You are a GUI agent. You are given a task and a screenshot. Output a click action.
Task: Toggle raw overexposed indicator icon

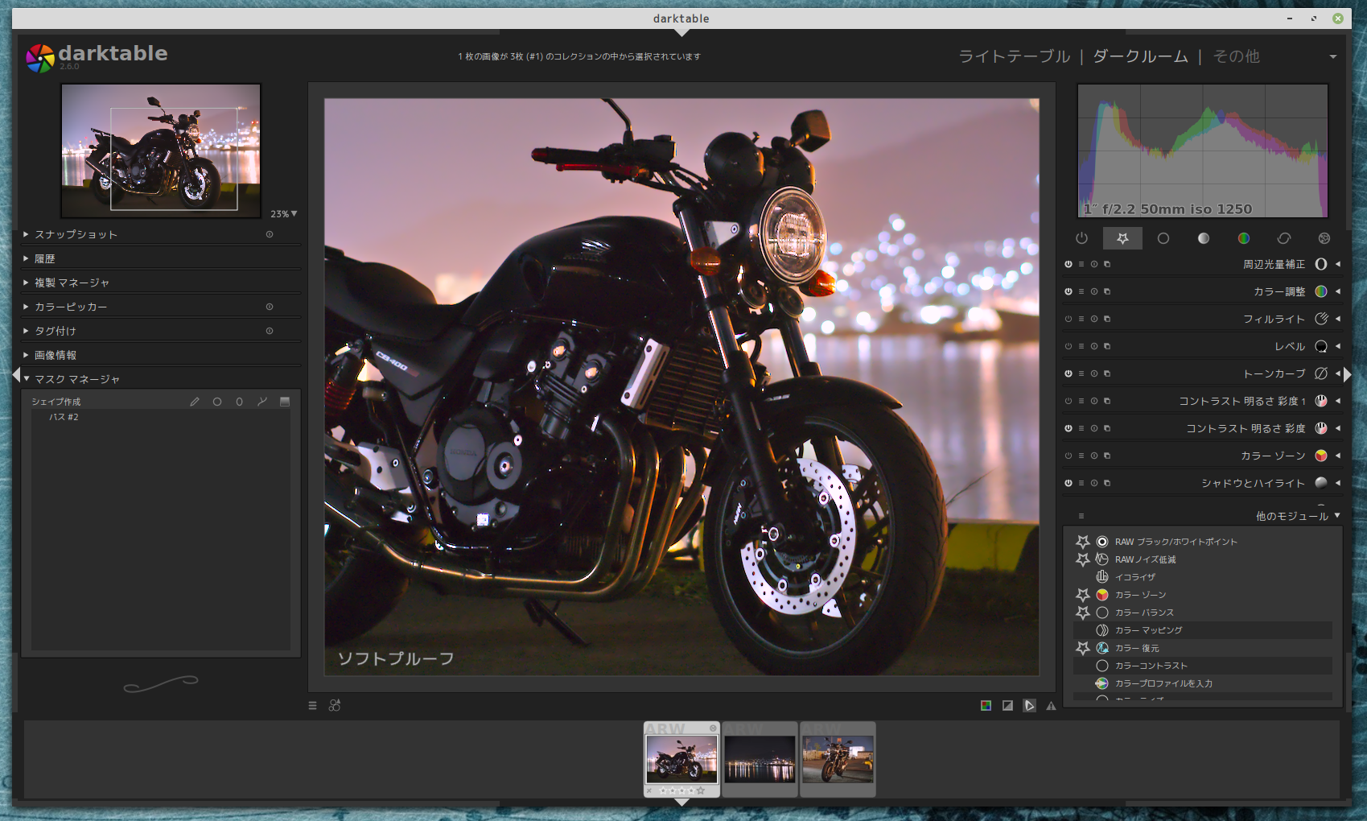click(x=986, y=706)
